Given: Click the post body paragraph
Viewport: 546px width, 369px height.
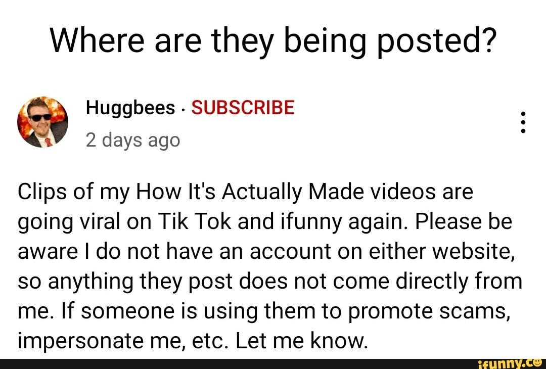Looking at the screenshot, I should pos(268,265).
